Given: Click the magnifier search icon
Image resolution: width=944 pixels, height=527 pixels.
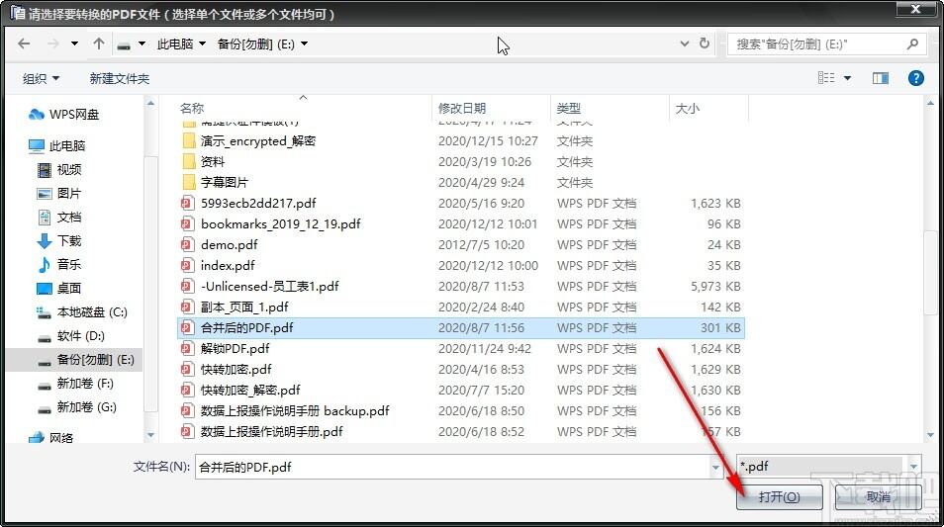Looking at the screenshot, I should 912,44.
